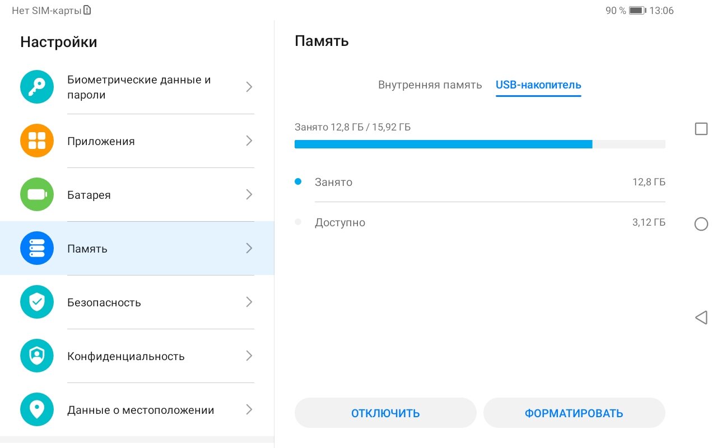Tap the green Батарея battery icon
The width and height of the screenshot is (717, 448).
pos(37,194)
